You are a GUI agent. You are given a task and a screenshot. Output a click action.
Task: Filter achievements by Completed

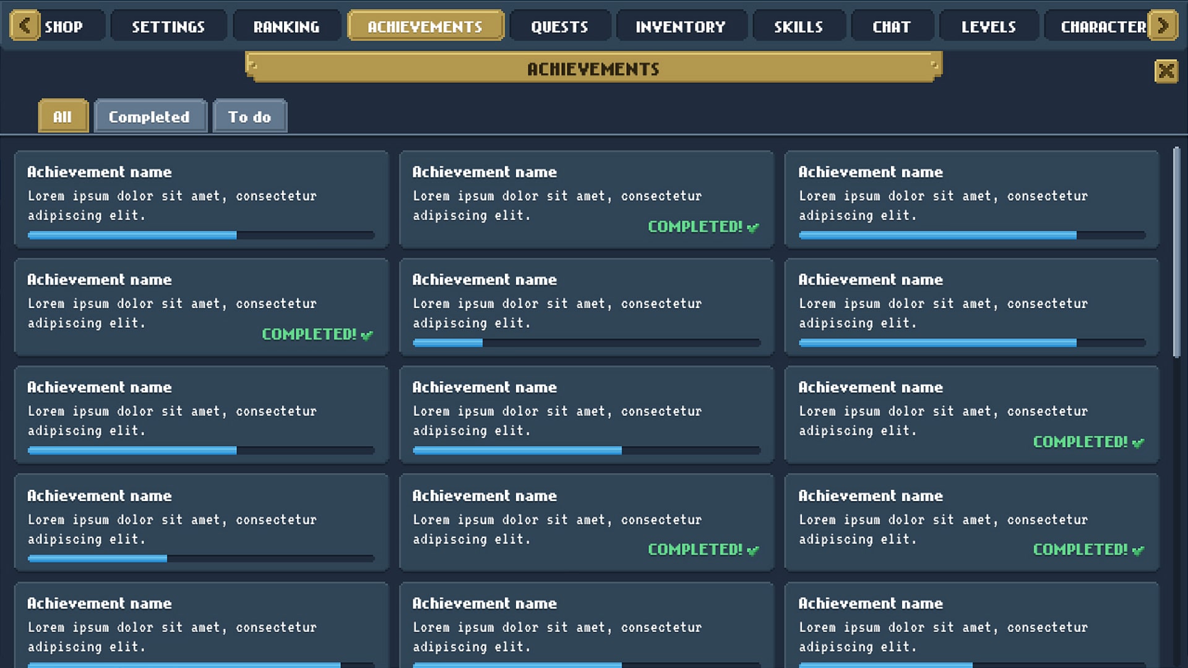150,116
